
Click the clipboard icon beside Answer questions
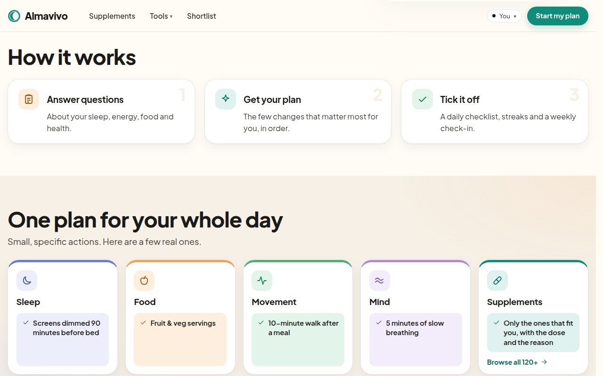point(29,99)
